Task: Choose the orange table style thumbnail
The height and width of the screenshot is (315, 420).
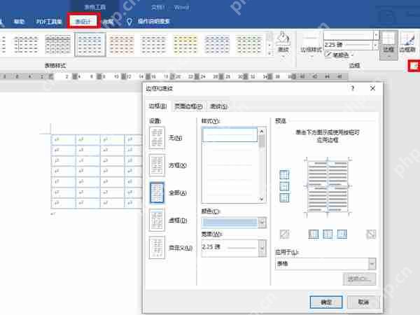Action: tap(122, 45)
